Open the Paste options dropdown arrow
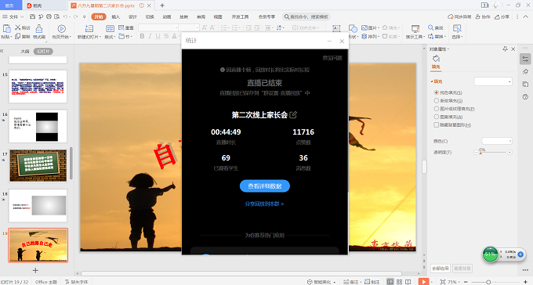This screenshot has height=285, width=533. pos(11,37)
